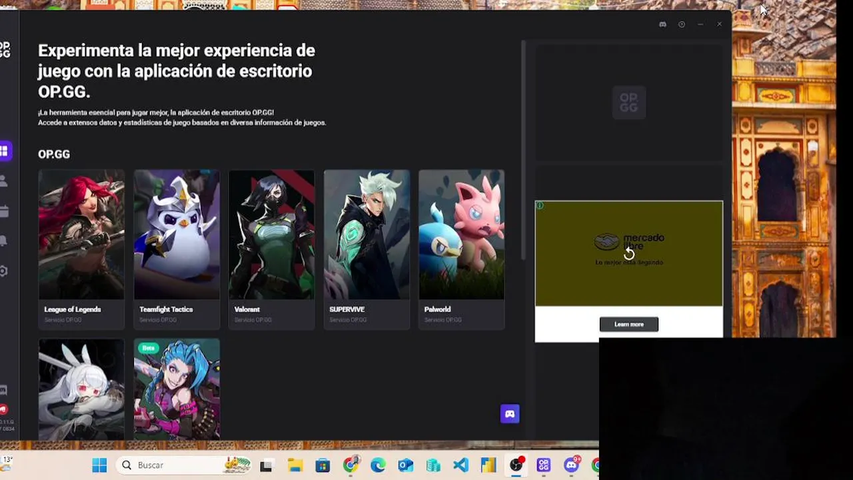Click the OP.GG taskbar icon
853x480 pixels.
click(543, 465)
